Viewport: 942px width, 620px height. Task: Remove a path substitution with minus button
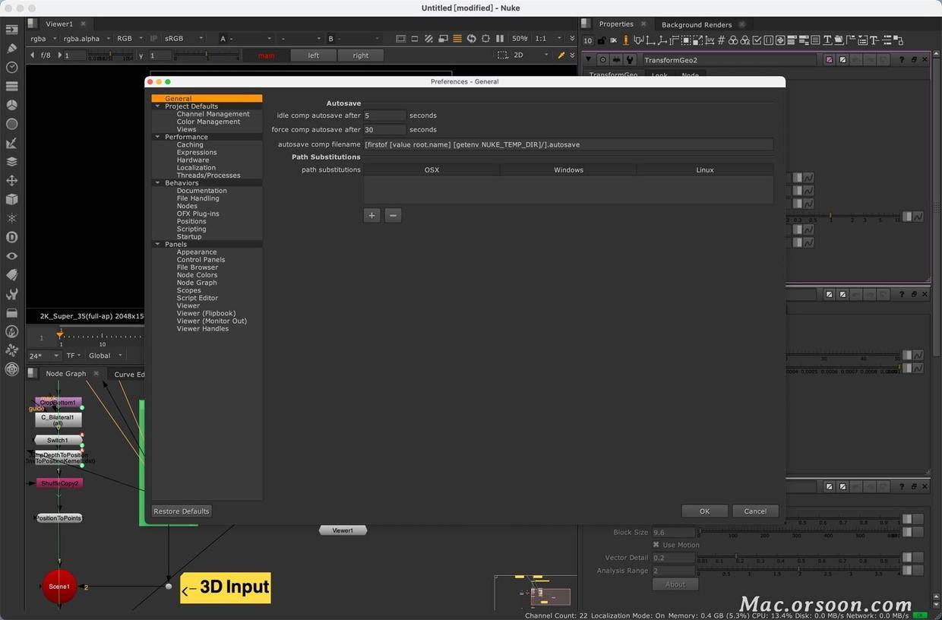[393, 216]
